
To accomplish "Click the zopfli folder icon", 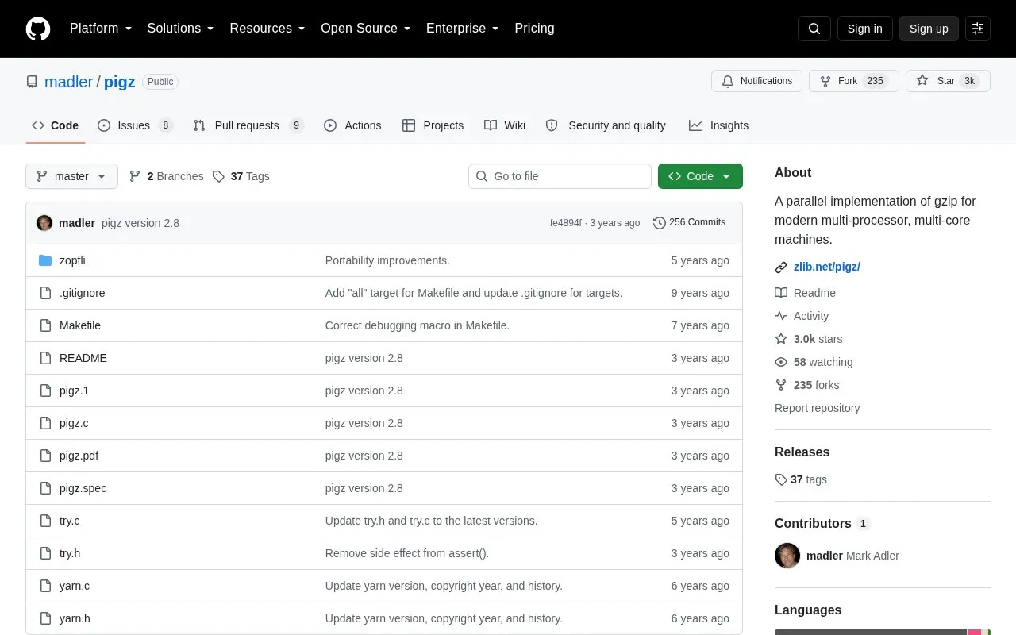I will [45, 260].
